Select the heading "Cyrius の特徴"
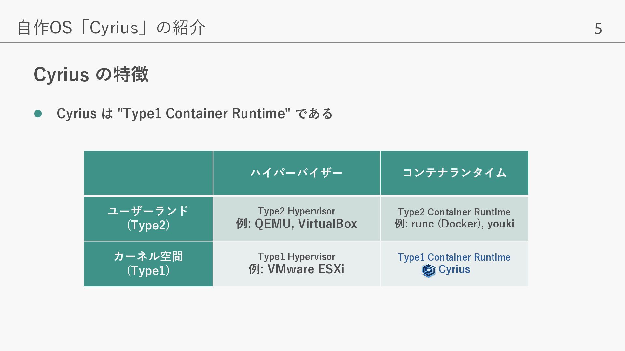The height and width of the screenshot is (351, 625). (91, 74)
